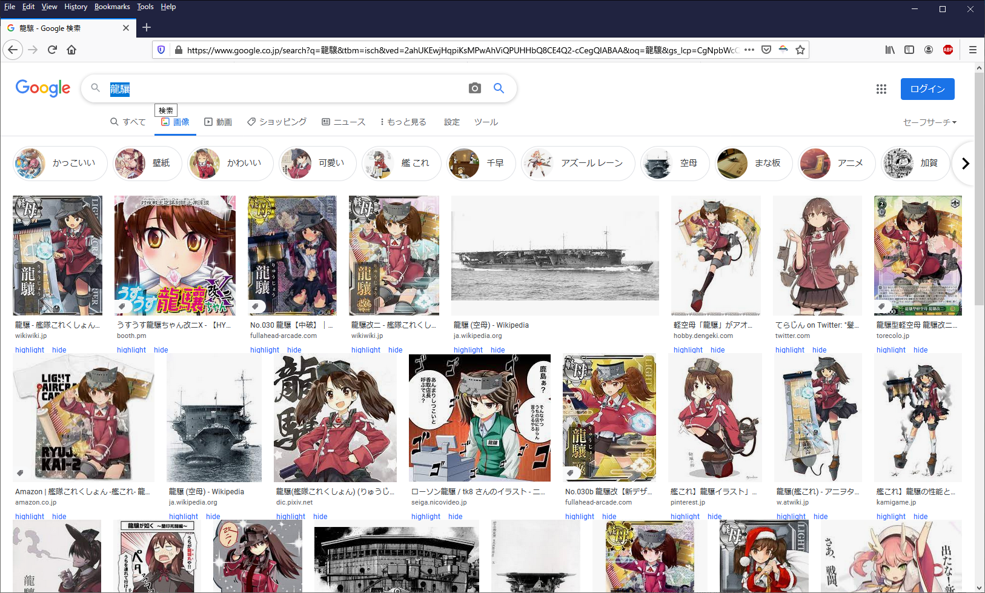The image size is (985, 593).
Task: Open セーフサーチ dropdown
Action: 930,122
